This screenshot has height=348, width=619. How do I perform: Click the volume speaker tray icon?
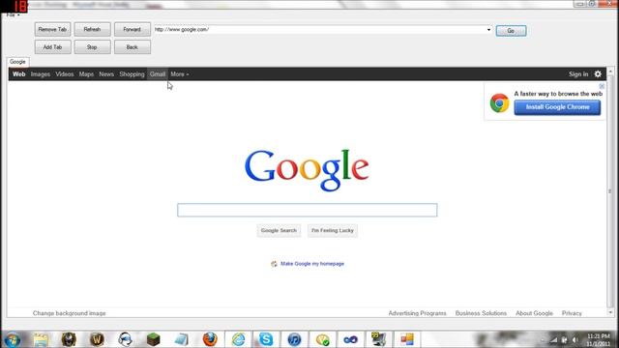click(x=575, y=339)
